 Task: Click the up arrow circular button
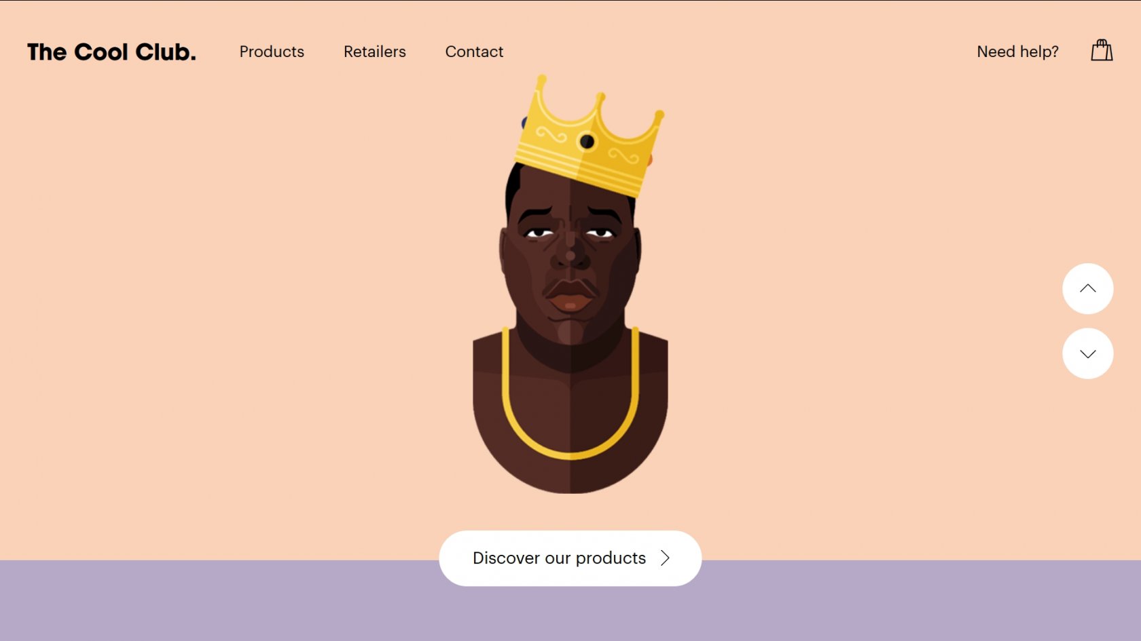click(x=1087, y=288)
